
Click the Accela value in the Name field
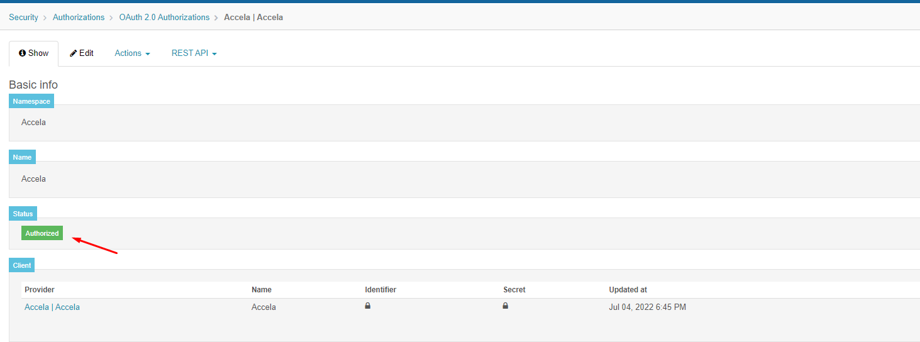tap(33, 179)
